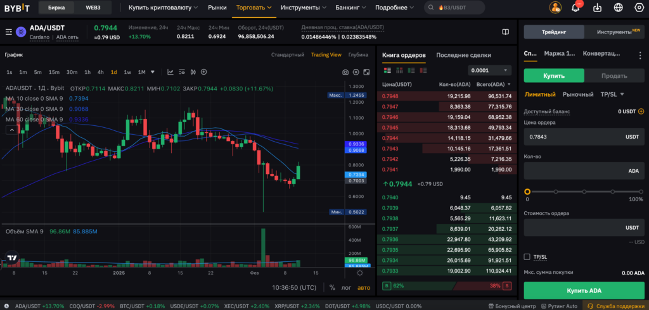Select the Рыночный order type tab
Image resolution: width=649 pixels, height=310 pixels.
tap(578, 94)
